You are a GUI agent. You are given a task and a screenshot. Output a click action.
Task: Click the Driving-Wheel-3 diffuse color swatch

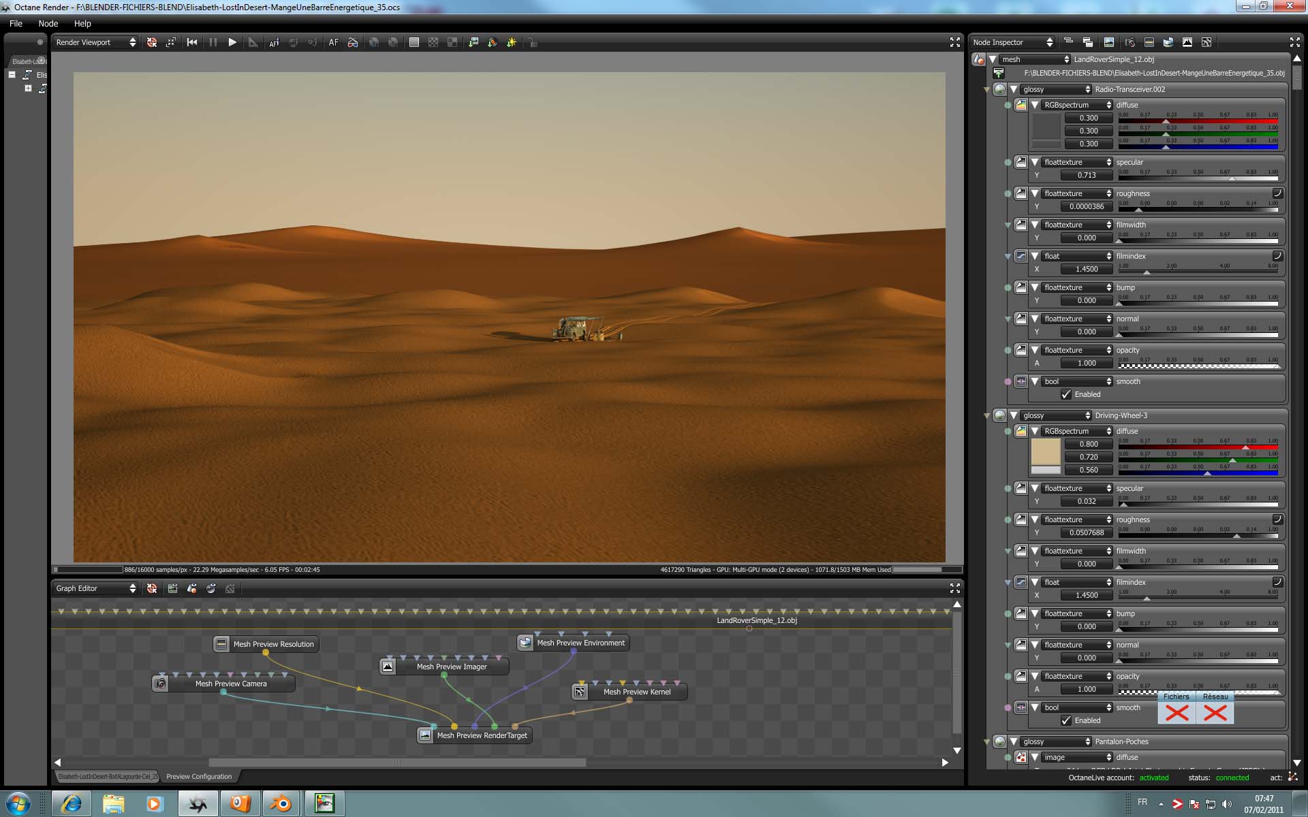[1046, 451]
